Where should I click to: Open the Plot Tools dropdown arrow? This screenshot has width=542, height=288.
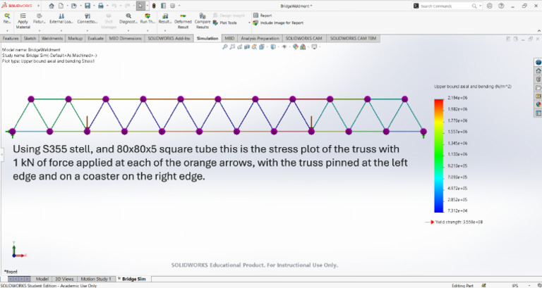pos(249,23)
